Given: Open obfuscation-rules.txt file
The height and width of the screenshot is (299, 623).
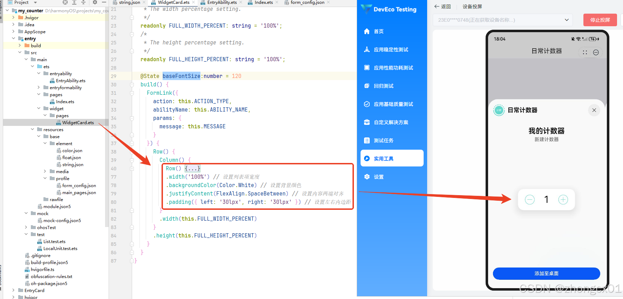Looking at the screenshot, I should click(51, 277).
